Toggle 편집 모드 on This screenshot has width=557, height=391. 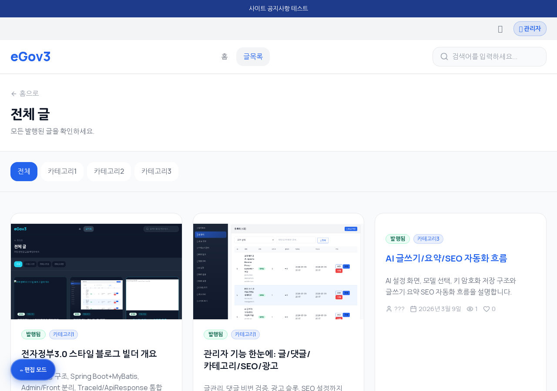tap(33, 369)
